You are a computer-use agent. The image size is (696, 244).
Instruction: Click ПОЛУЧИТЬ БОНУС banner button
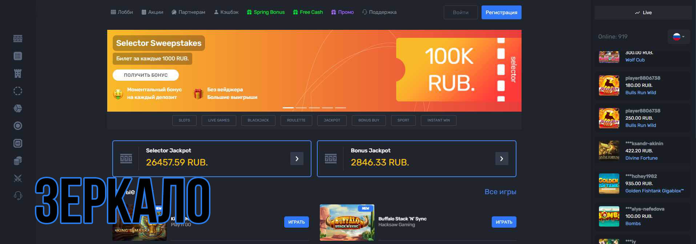point(146,75)
